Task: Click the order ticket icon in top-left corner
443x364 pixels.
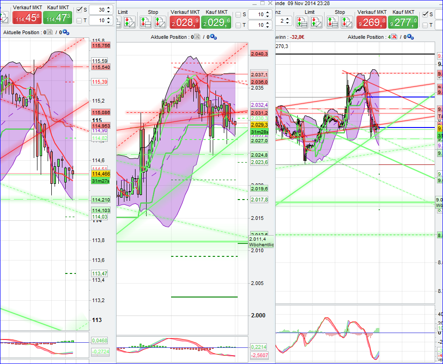Action: 5,17
